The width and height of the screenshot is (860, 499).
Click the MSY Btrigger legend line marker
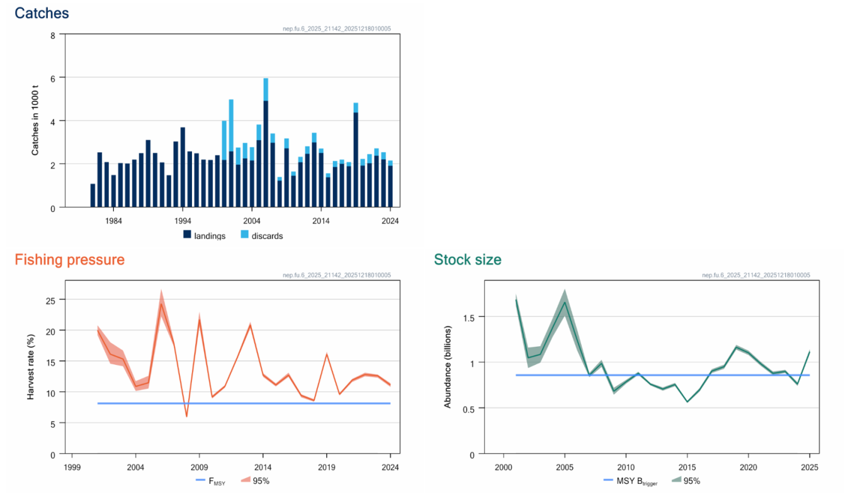click(608, 481)
